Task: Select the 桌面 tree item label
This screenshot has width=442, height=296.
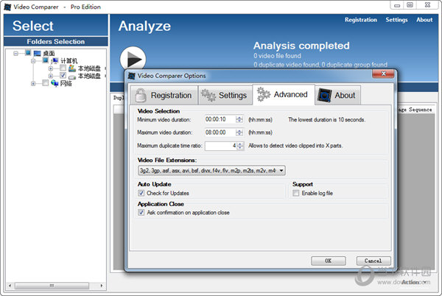Action: coord(49,53)
